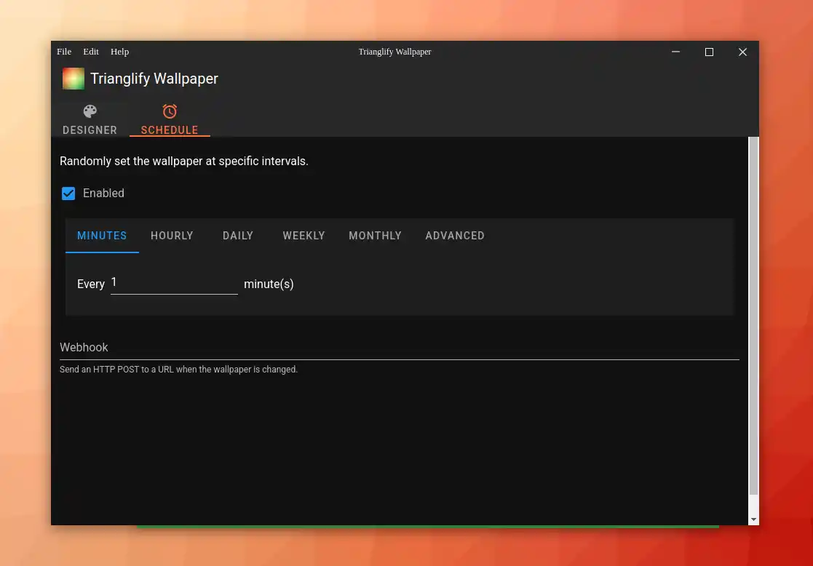
Task: Click the scrollbar down arrow
Action: 754,519
